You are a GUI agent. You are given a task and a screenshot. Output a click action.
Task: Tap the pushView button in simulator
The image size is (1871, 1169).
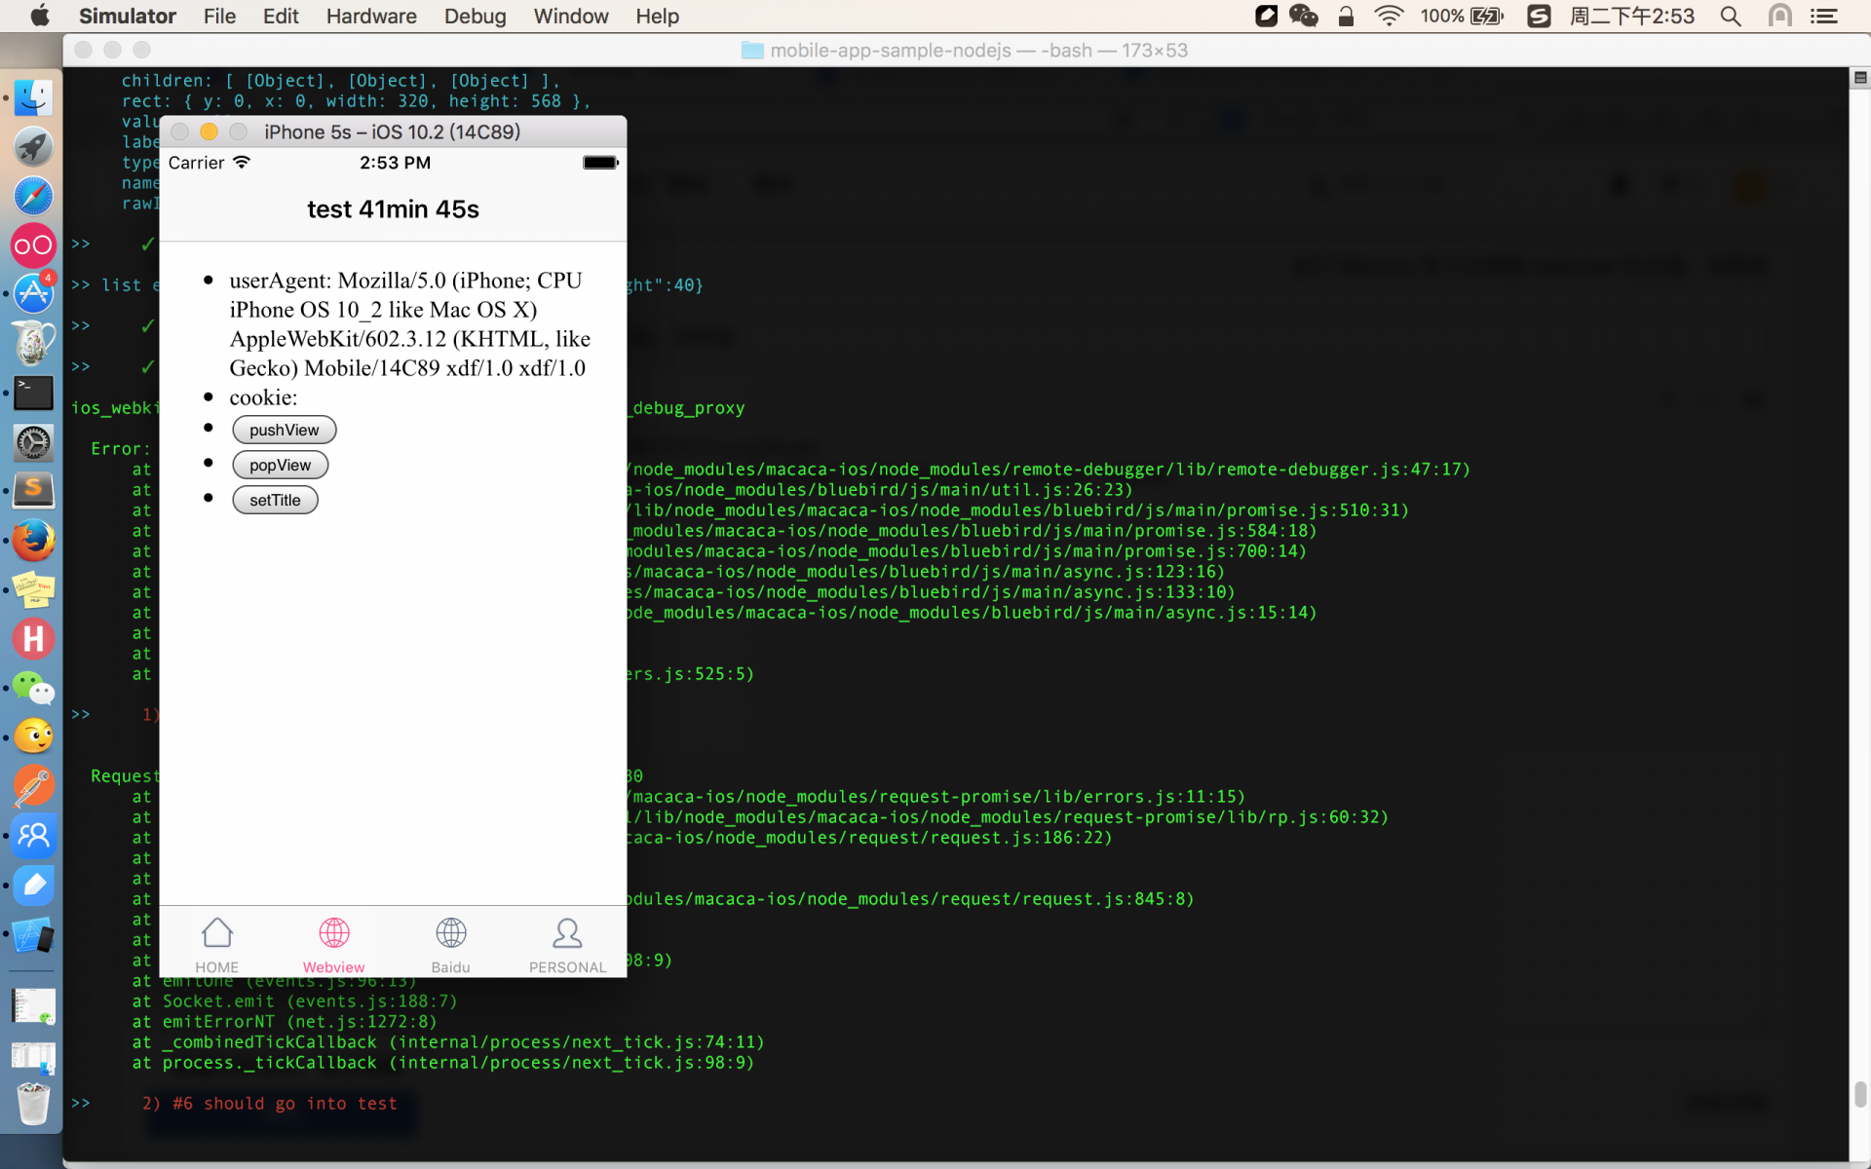pos(284,430)
